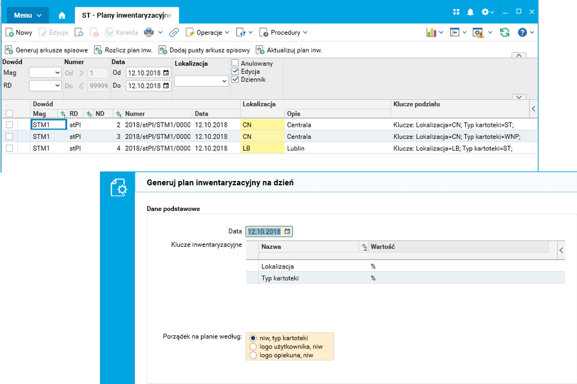The image size is (577, 384).
Task: Click the panel layout icon
Action: pos(455,32)
